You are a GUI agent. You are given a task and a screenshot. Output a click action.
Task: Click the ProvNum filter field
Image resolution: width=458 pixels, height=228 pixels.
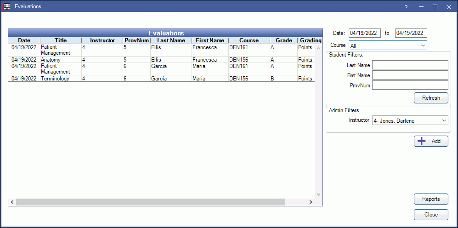coord(410,85)
